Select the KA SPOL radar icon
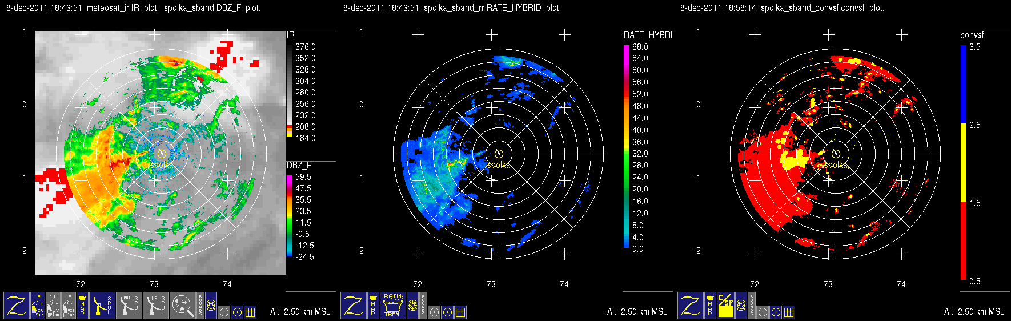 (x=156, y=306)
